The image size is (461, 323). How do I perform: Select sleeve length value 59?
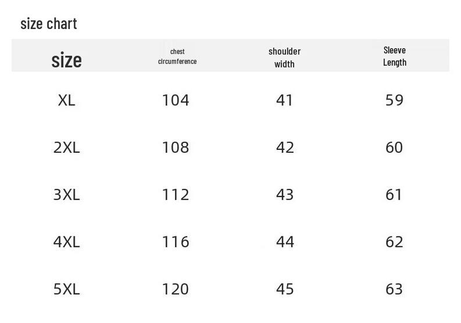point(394,101)
